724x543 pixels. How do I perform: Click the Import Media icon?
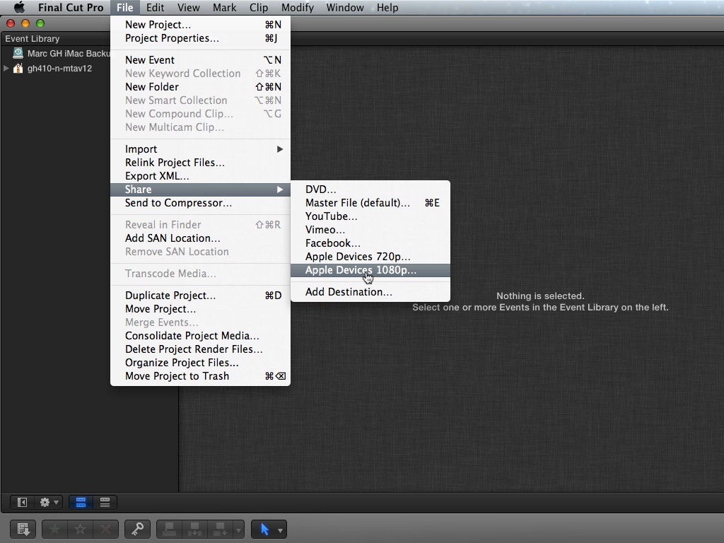pyautogui.click(x=23, y=529)
